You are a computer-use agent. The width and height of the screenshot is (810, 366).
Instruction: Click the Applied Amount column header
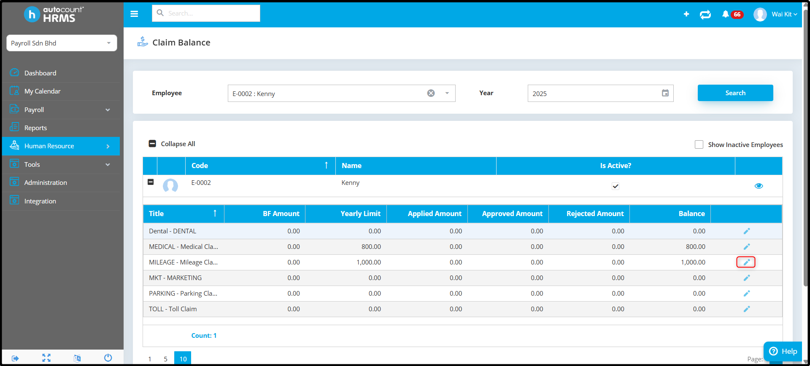pyautogui.click(x=427, y=214)
